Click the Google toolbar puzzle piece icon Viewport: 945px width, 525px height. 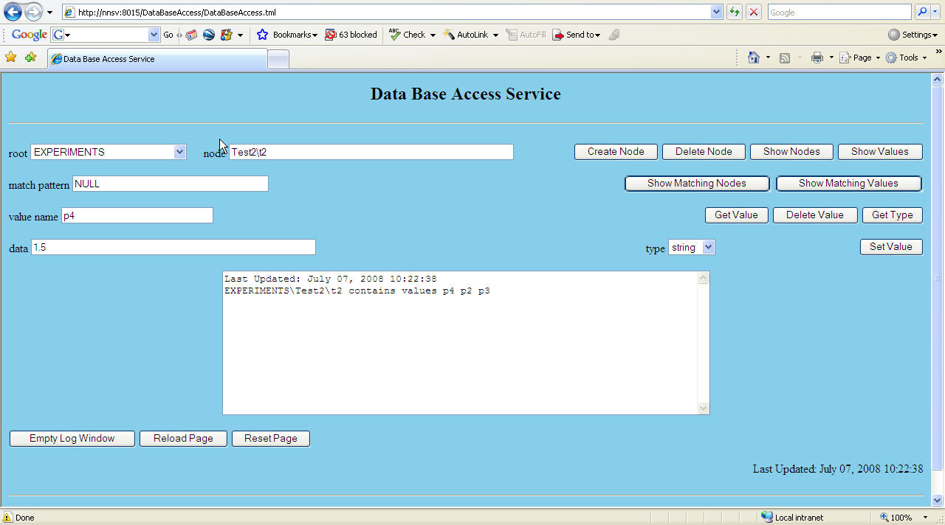click(227, 35)
